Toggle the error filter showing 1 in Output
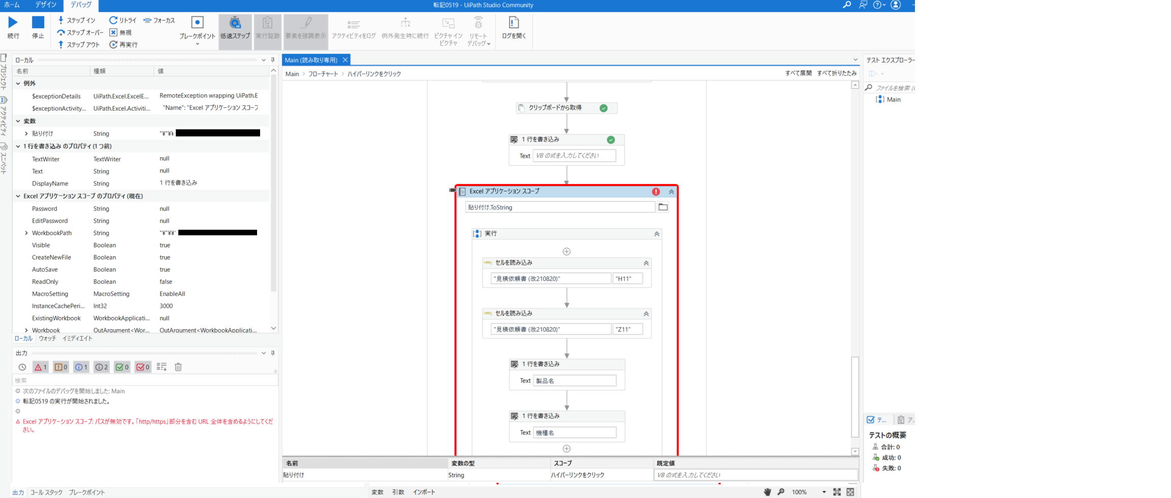 click(41, 367)
